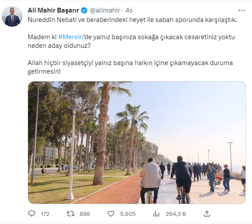Click the 'neden aday oldunuz?' text line
Image resolution: width=252 pixels, height=224 pixels.
(59, 46)
